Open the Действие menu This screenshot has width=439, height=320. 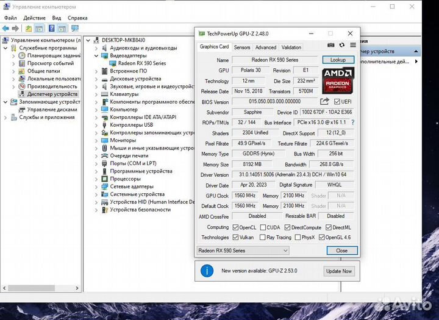[x=34, y=18]
